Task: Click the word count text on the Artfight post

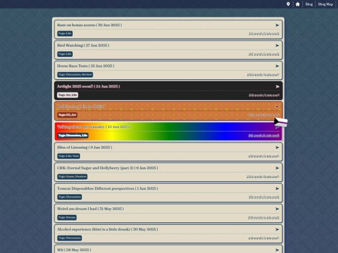Action: point(264,96)
